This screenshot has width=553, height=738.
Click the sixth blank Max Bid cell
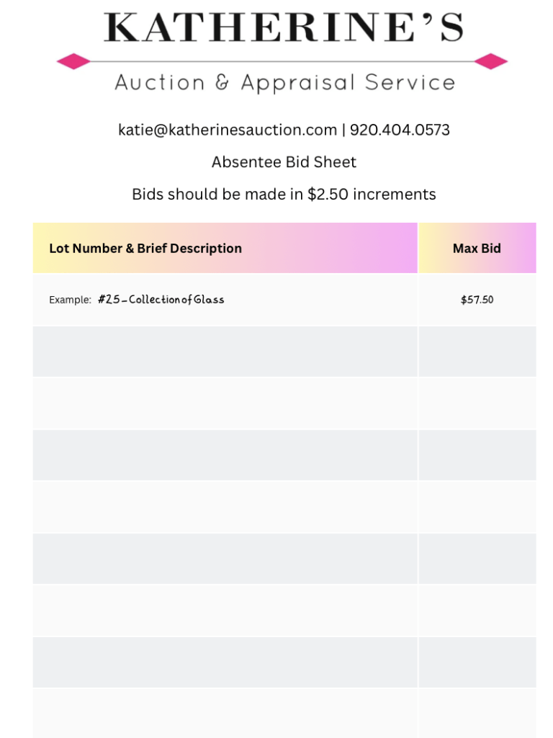pos(477,610)
